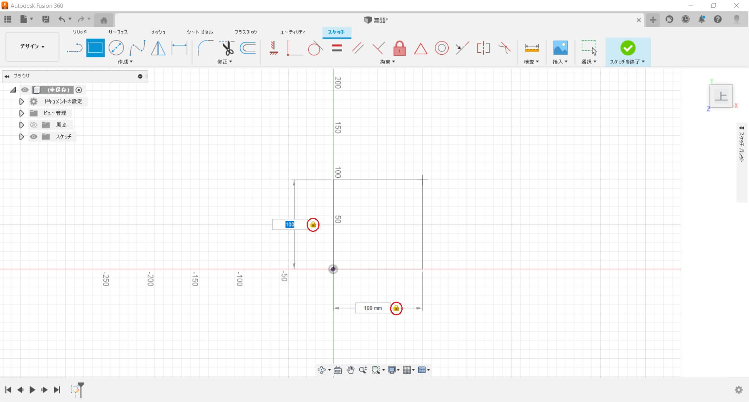Image resolution: width=749 pixels, height=402 pixels.
Task: Open the デザイン workspace dropdown
Action: coord(32,46)
